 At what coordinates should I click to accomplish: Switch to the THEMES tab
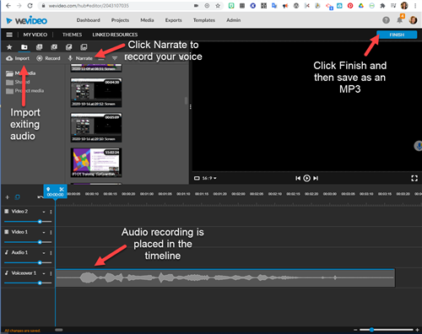pyautogui.click(x=72, y=35)
